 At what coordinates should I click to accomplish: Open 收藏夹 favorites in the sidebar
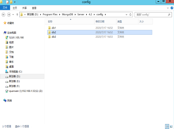click(x=9, y=23)
